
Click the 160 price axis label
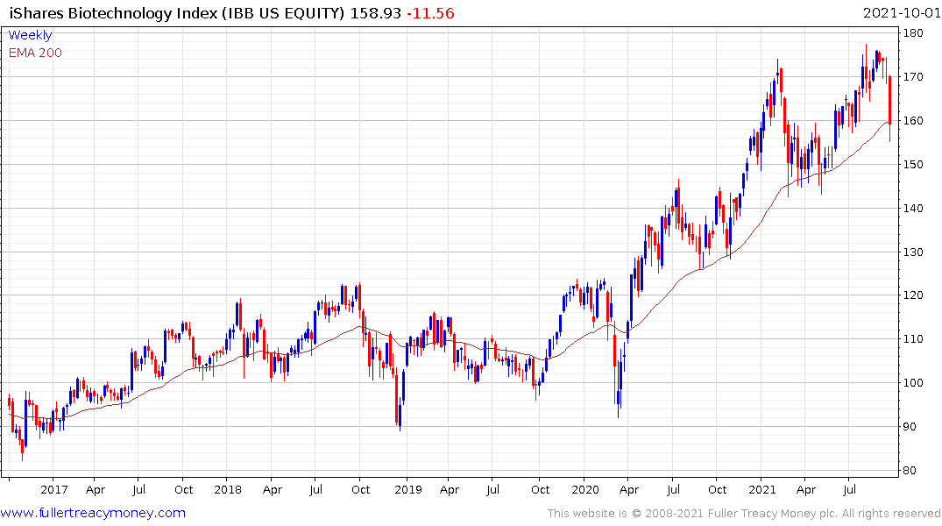[913, 121]
